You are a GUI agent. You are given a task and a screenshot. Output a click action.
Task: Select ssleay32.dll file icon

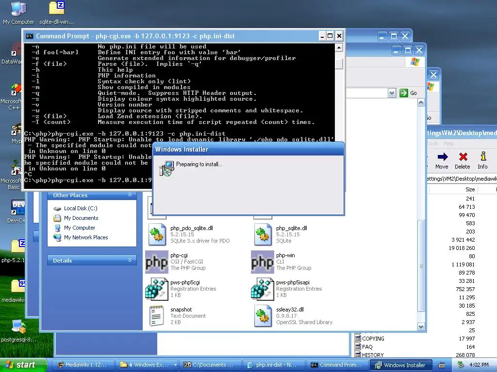tap(263, 316)
